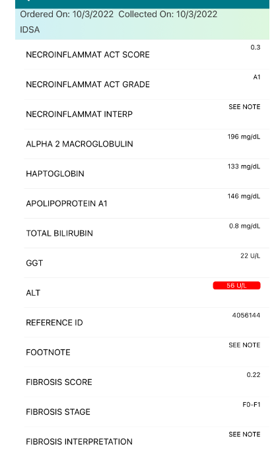The image size is (276, 453).
Task: View SEE NOTE for NECROINFLAMMAT INTERP
Action: pos(244,107)
